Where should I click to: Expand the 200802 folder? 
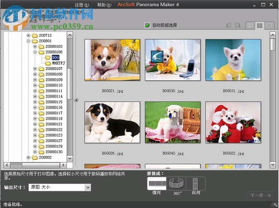tap(28, 157)
